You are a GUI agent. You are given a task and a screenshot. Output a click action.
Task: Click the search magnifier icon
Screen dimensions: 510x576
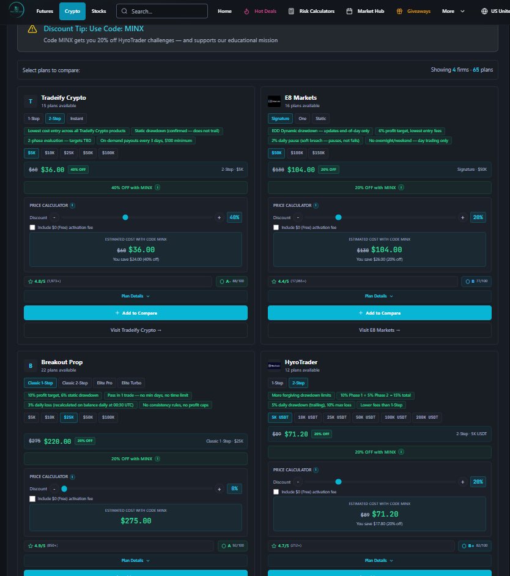pyautogui.click(x=124, y=11)
